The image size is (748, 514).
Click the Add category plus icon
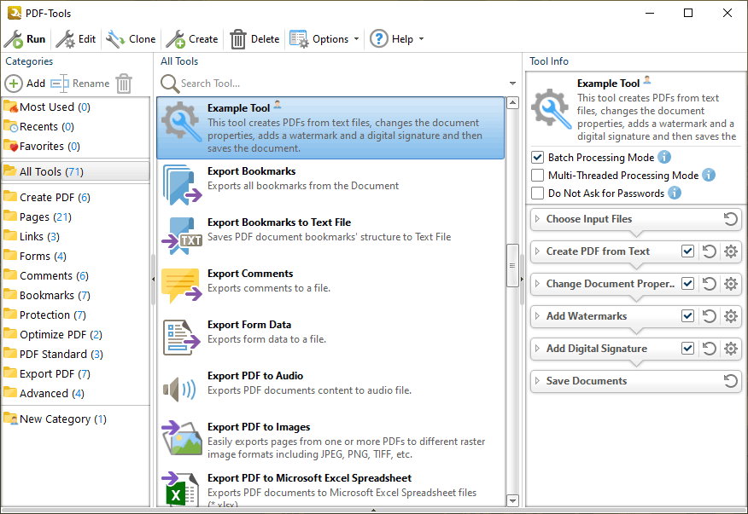(x=14, y=84)
